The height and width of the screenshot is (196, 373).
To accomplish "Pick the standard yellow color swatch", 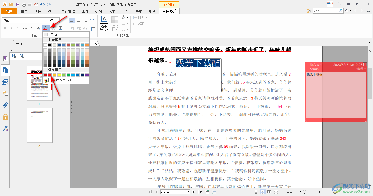I will 59,75.
